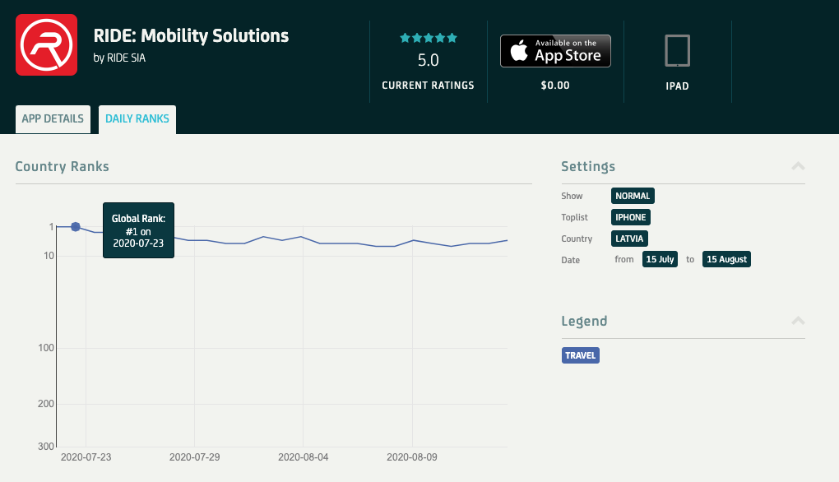
Task: Click the red RIDE app logo
Action: tap(47, 44)
